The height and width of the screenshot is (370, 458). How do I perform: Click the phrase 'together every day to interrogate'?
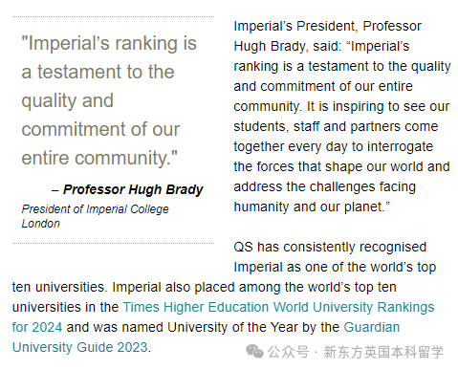pos(333,147)
